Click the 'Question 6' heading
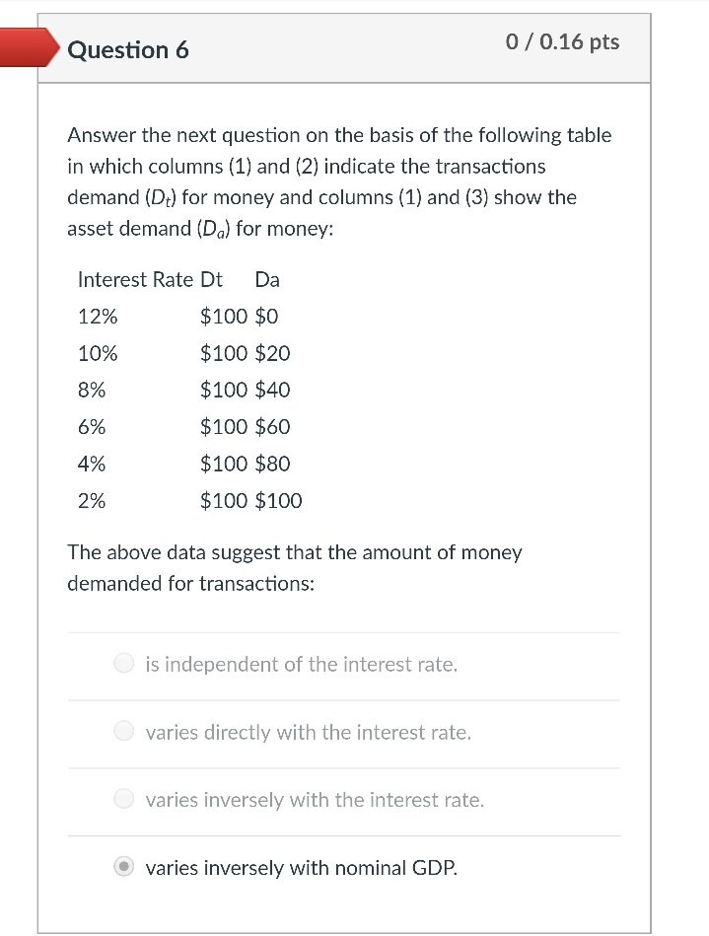 click(x=128, y=50)
